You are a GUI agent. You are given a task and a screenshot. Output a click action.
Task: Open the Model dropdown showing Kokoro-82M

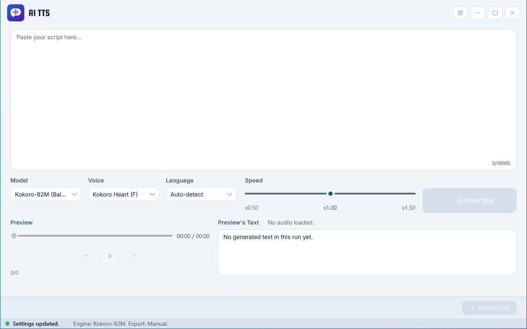pos(46,194)
